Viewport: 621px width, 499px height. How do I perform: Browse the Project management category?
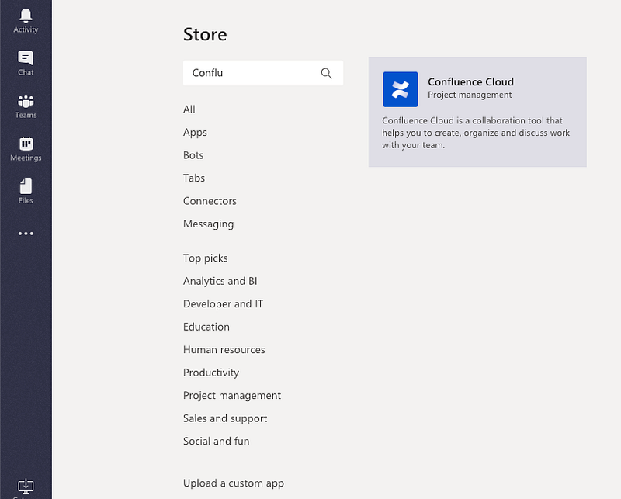tap(232, 396)
